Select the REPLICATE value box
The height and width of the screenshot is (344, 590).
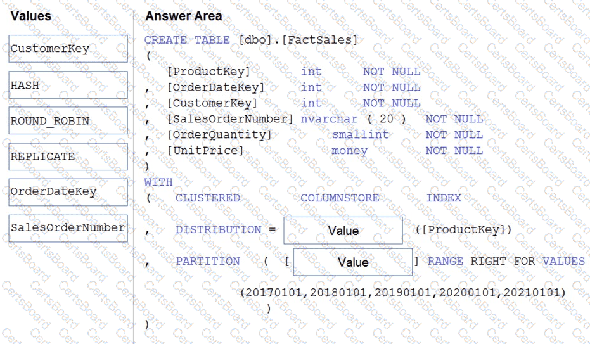coord(68,156)
